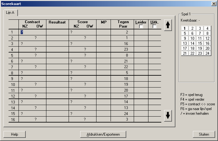
Task: Select spel 5 in the Spel grid
Action: tap(185, 33)
